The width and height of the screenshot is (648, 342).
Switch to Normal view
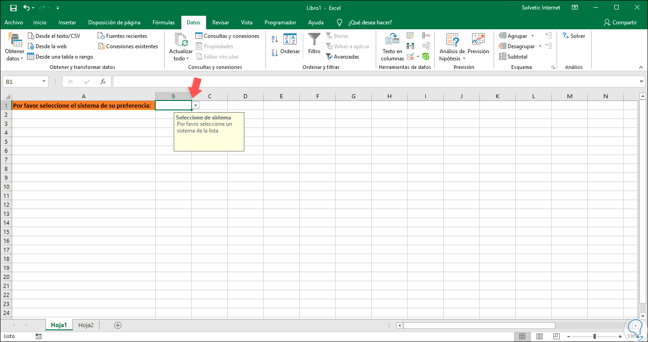coord(522,336)
